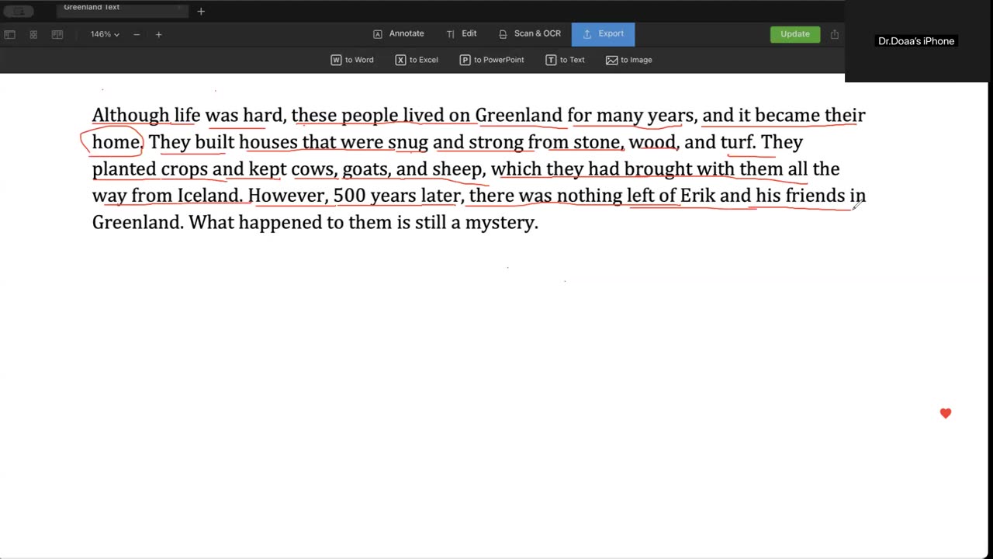Image resolution: width=993 pixels, height=559 pixels.
Task: Export document to Excel
Action: pos(417,60)
